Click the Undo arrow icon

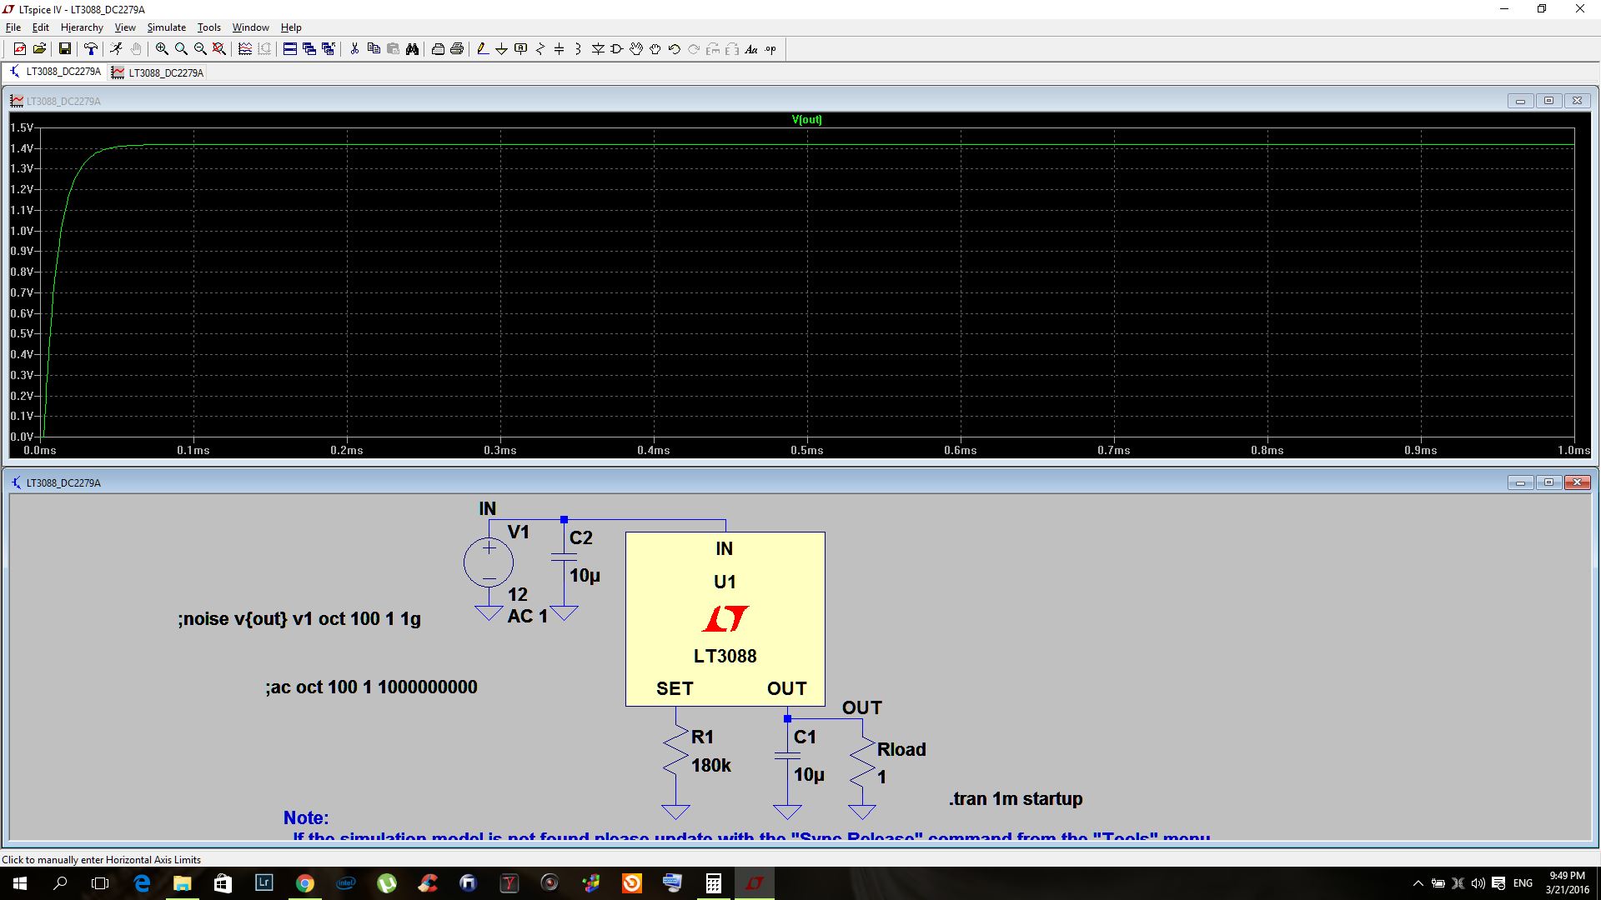[x=675, y=49]
